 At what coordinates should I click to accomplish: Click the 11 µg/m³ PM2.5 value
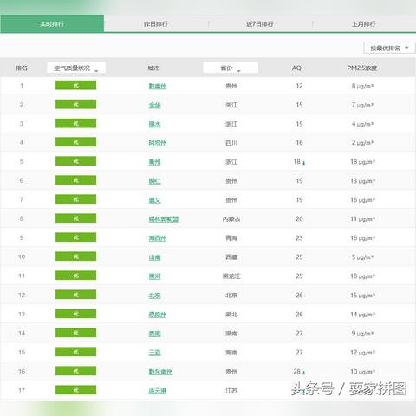pos(362,219)
